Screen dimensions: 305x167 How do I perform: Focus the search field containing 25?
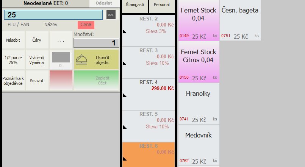(53, 15)
